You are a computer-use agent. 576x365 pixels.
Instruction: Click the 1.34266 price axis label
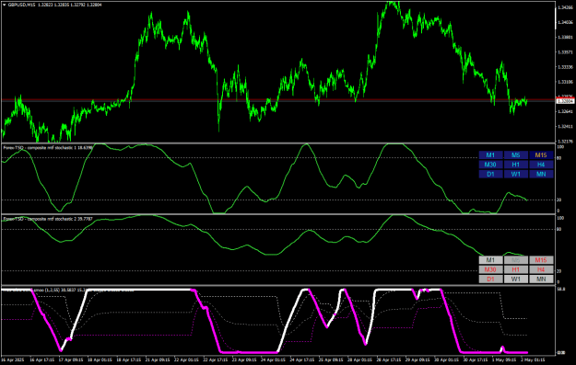pyautogui.click(x=566, y=7)
